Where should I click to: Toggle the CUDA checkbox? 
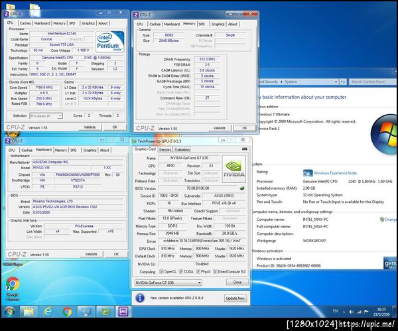pos(180,271)
